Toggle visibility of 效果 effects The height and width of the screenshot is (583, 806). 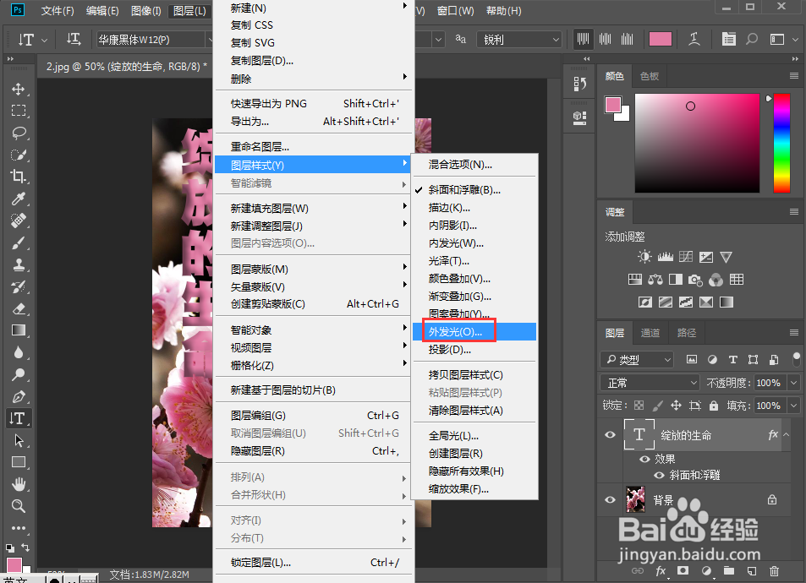click(644, 459)
